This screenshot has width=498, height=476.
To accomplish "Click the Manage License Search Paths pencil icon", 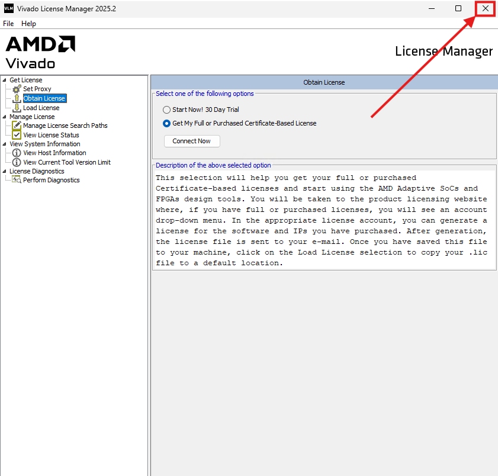I will pos(17,126).
